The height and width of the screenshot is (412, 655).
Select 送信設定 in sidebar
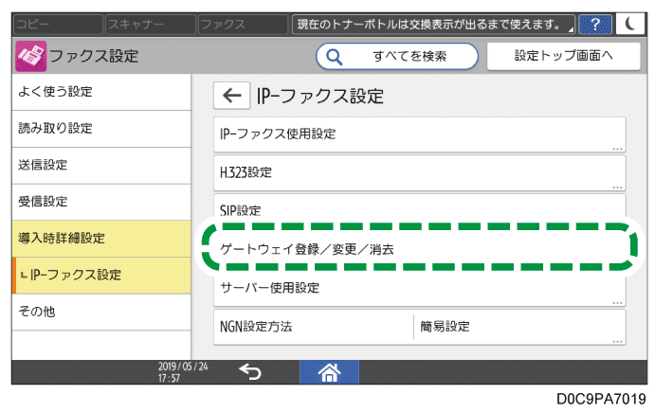pos(101,166)
